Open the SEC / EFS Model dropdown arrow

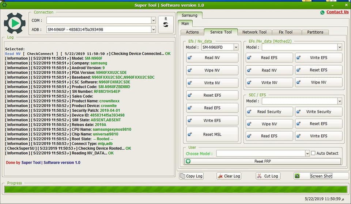[x=340, y=101]
